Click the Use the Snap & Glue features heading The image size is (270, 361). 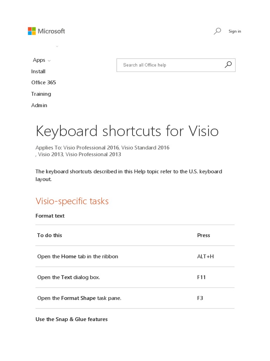point(71,319)
